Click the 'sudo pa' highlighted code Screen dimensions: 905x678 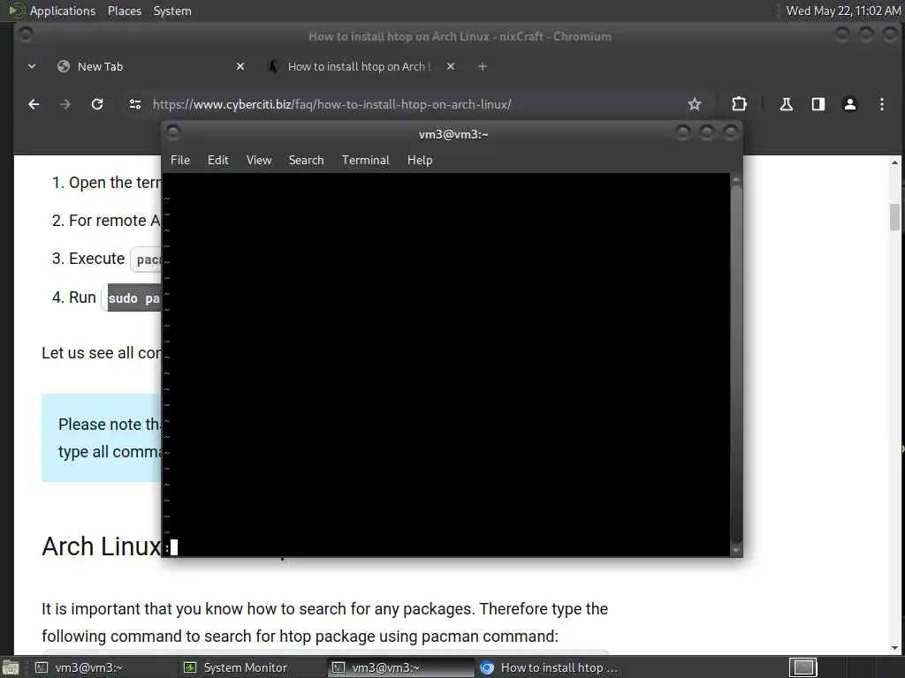tap(134, 298)
